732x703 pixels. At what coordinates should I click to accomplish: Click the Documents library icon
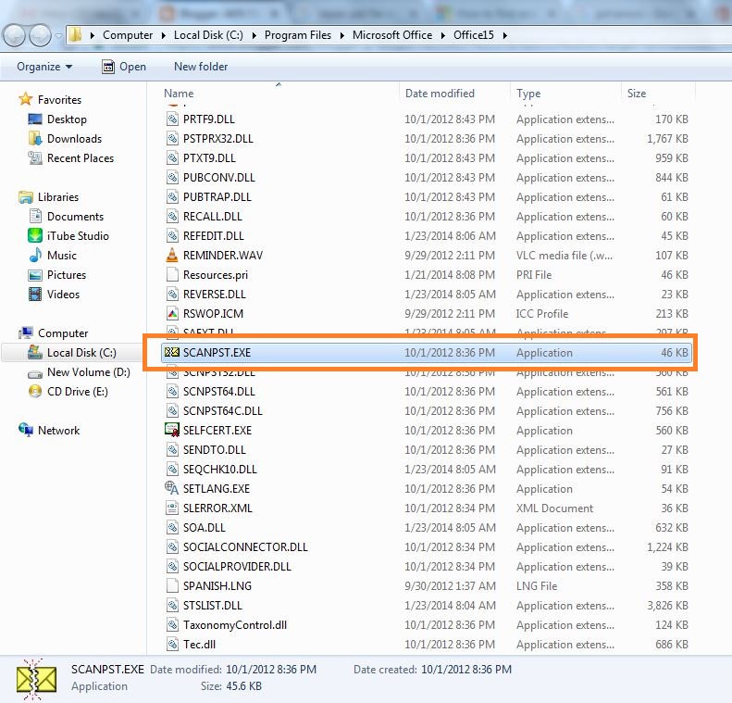35,216
